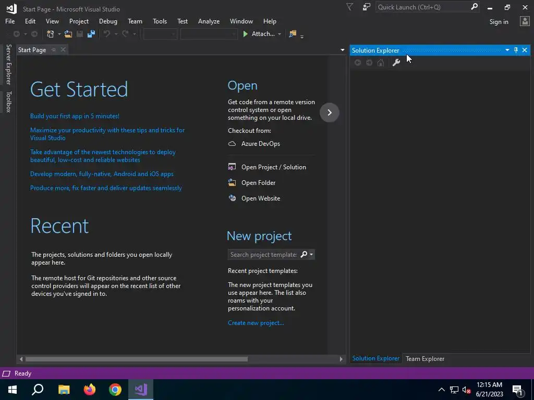Open the Analyze menu
The image size is (534, 400).
point(209,21)
